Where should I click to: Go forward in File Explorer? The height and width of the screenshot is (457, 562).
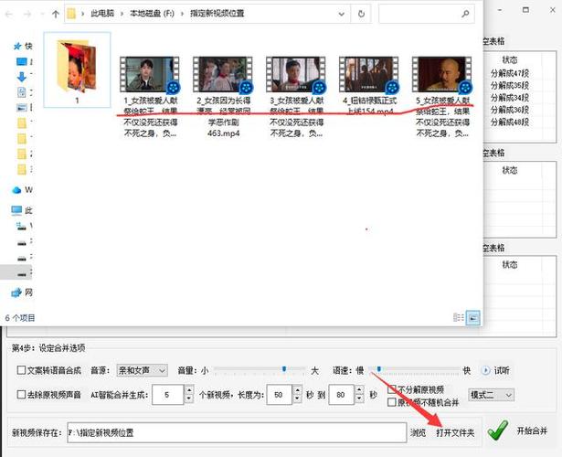click(27, 14)
